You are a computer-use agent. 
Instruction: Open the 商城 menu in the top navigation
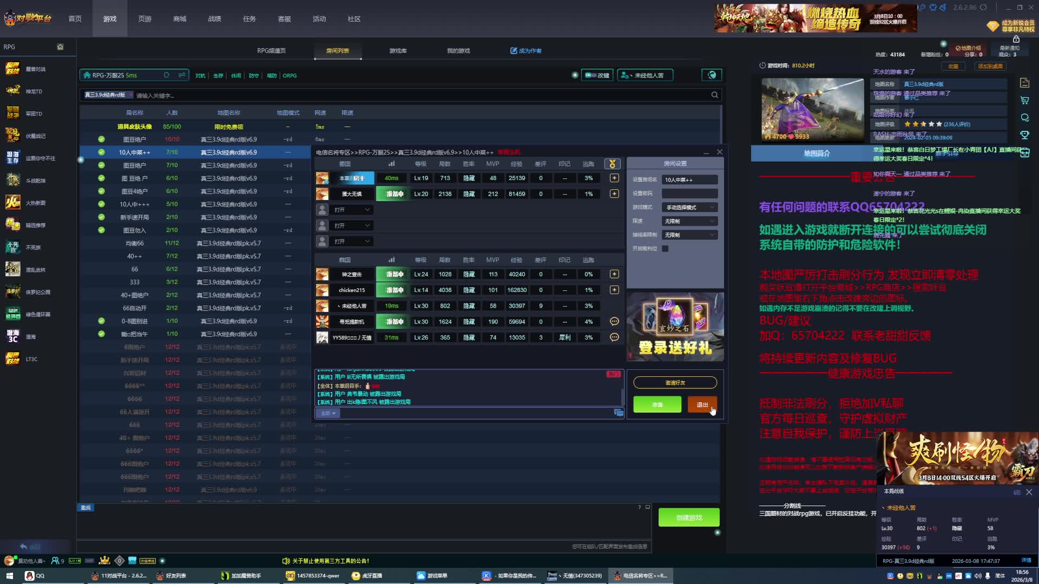180,19
